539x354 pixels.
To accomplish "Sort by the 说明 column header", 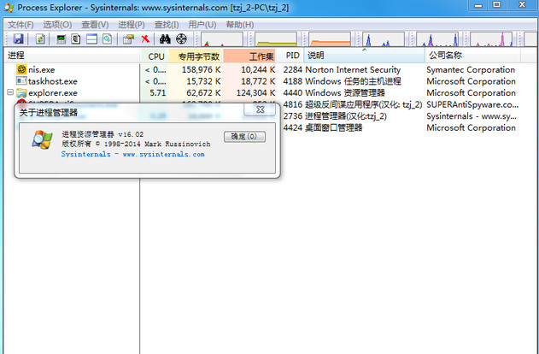I will point(365,56).
